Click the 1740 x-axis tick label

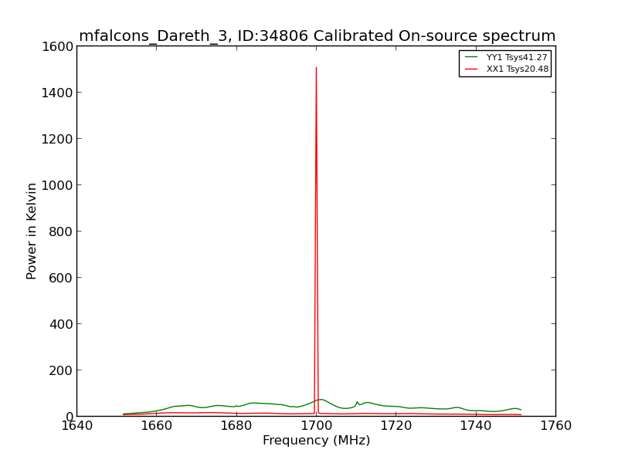click(476, 426)
